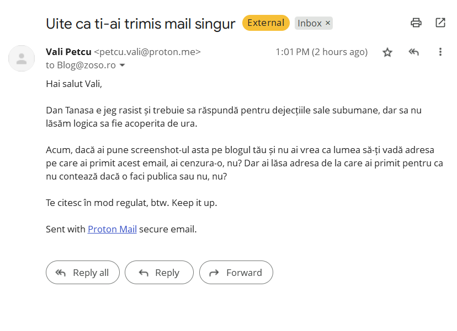The height and width of the screenshot is (331, 457).
Task: Click the "to Blog@zoso.ro" recipient text
Action: coord(81,65)
